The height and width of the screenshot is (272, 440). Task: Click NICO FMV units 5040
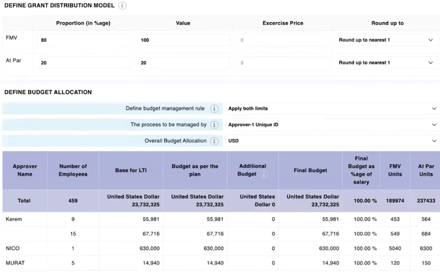point(395,248)
